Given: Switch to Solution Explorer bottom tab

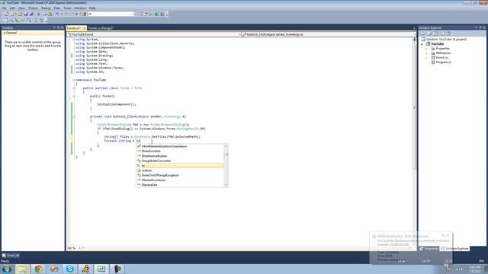Looking at the screenshot, I should 454,249.
